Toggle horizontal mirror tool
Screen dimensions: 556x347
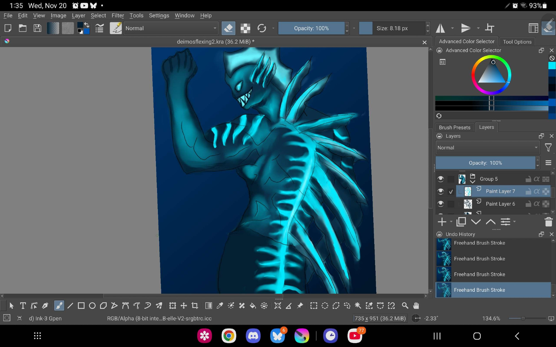click(440, 28)
